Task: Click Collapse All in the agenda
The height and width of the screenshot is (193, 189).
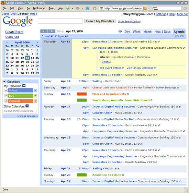Action: click(62, 36)
